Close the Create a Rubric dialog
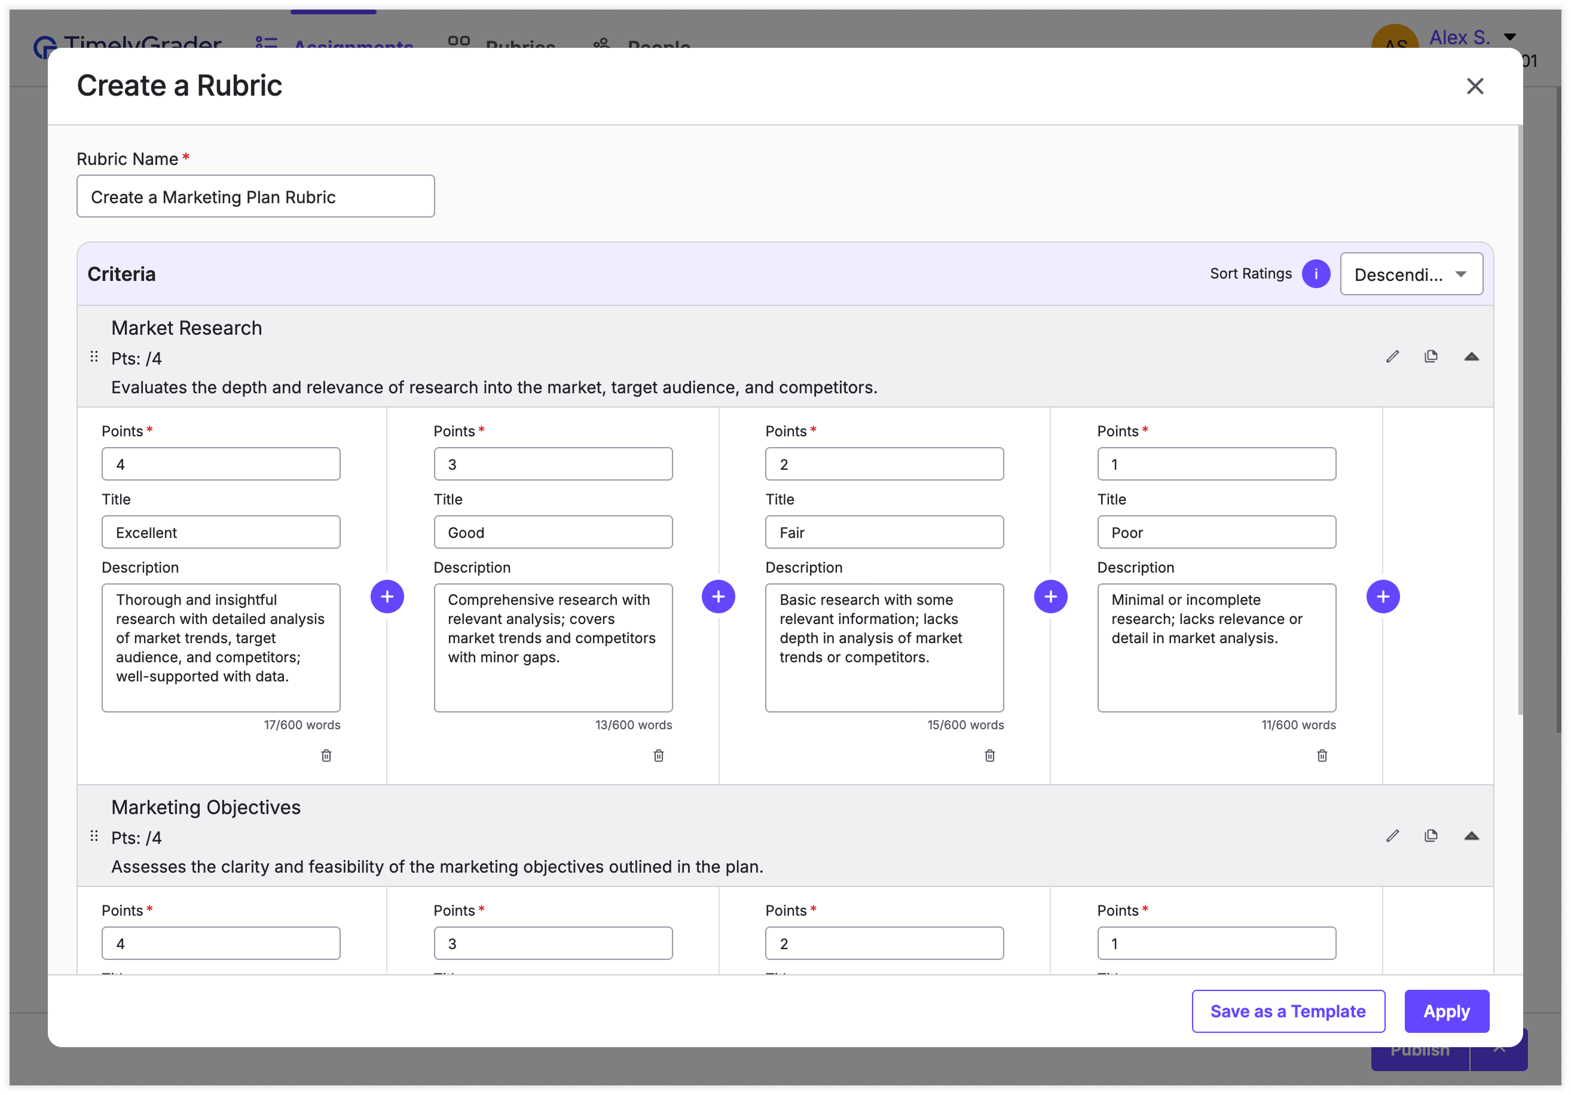 (1475, 86)
